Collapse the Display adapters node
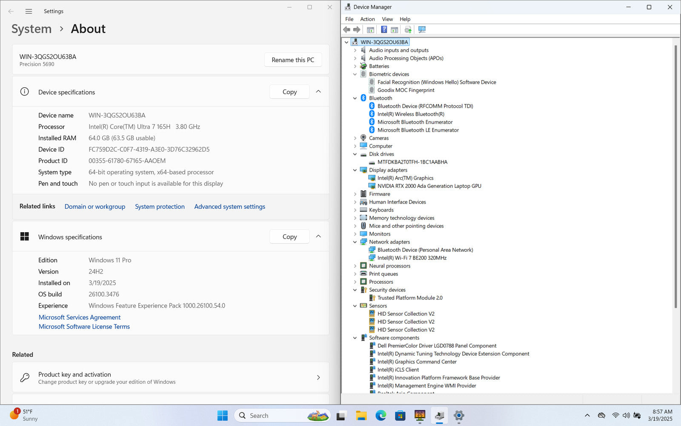 (x=355, y=170)
